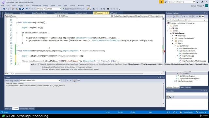Screen dimensions: 209x118
Task: Toggle auto-hide pin on Properties panel
Action: [204, 91]
